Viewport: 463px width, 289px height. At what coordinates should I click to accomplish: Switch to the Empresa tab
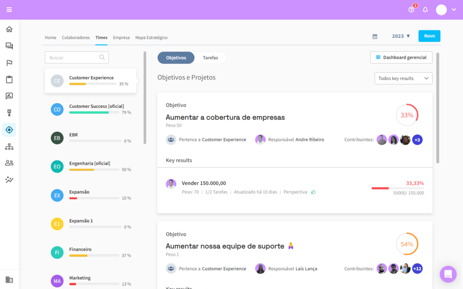121,38
